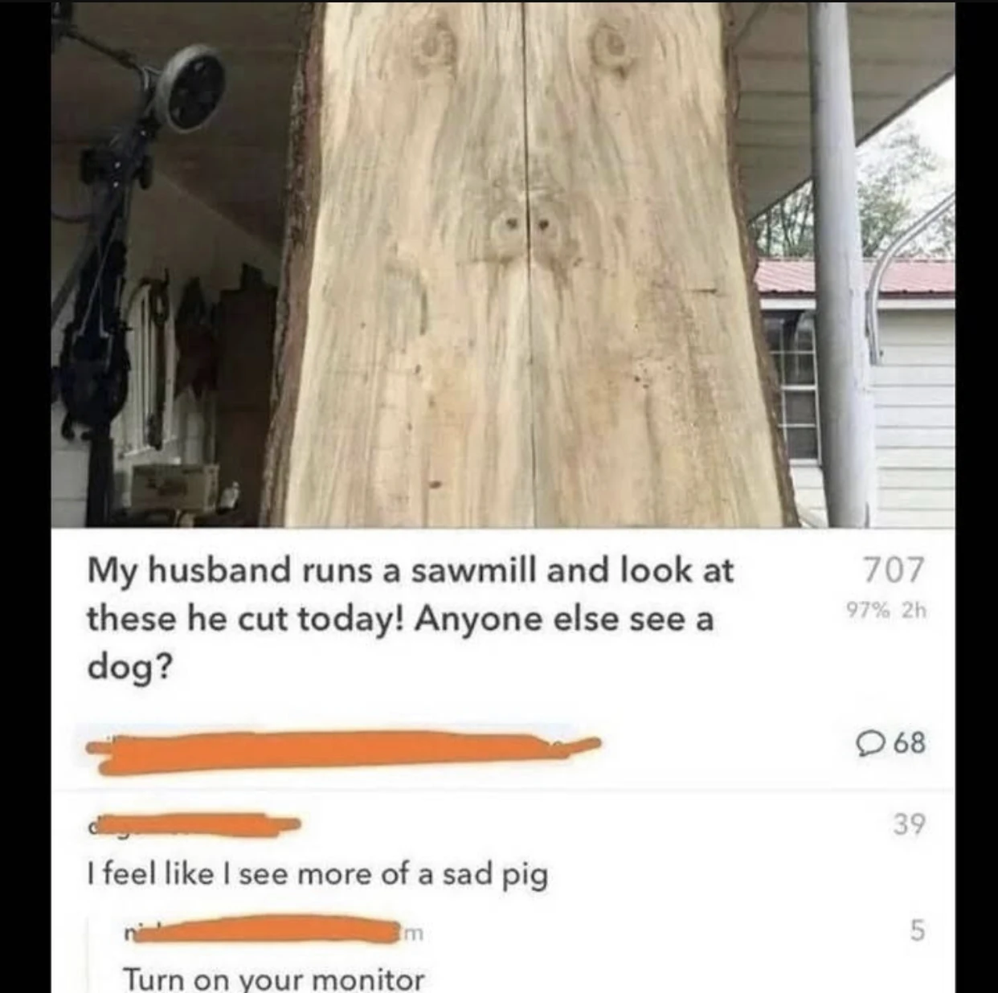The width and height of the screenshot is (998, 993).
Task: Select the reply 'Turn on your monitor'
Action: coord(273,979)
